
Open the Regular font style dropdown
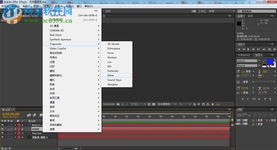pos(259,66)
